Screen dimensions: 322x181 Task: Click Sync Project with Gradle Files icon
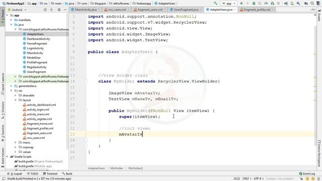(286, 4)
